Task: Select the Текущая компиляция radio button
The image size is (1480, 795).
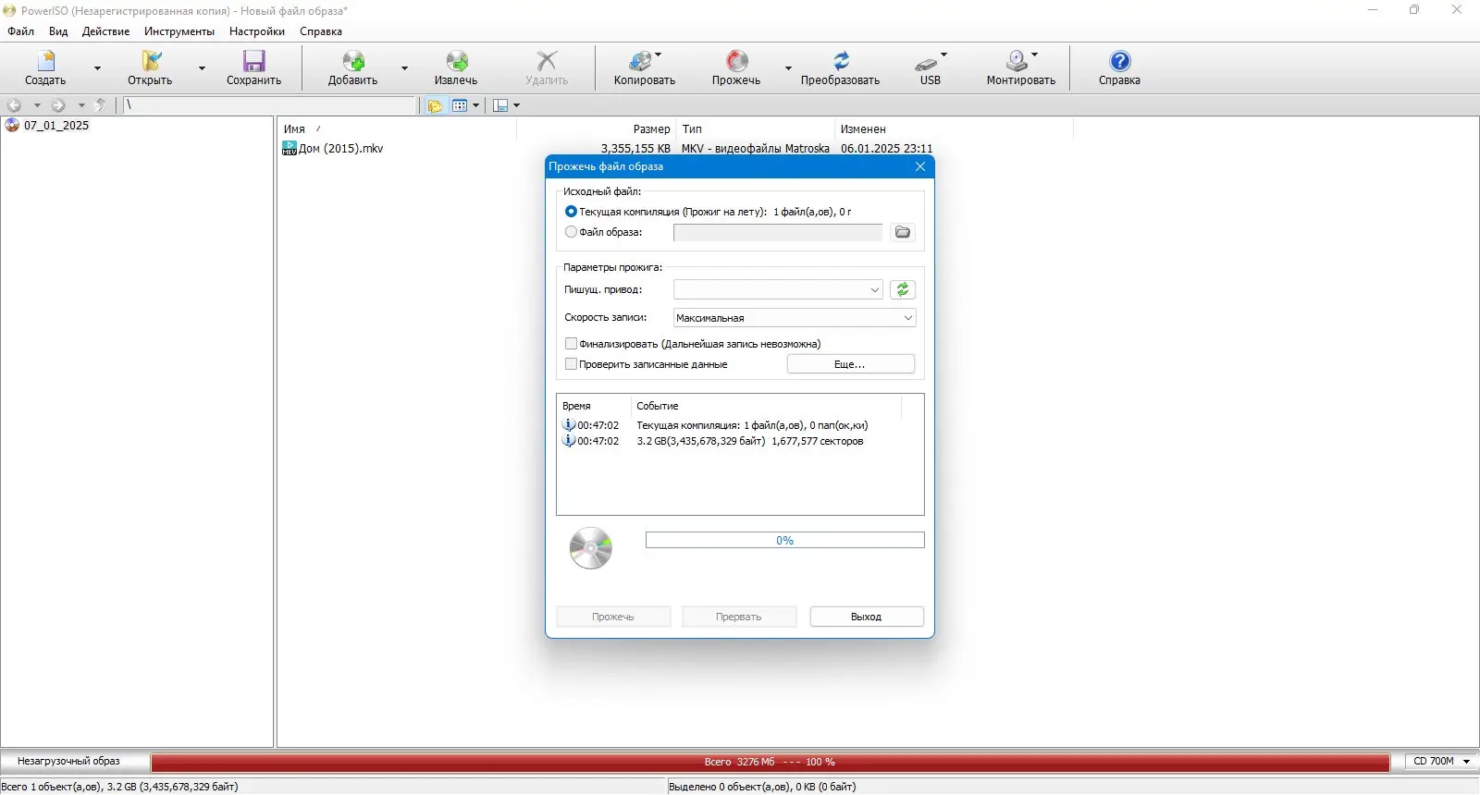Action: tap(571, 212)
